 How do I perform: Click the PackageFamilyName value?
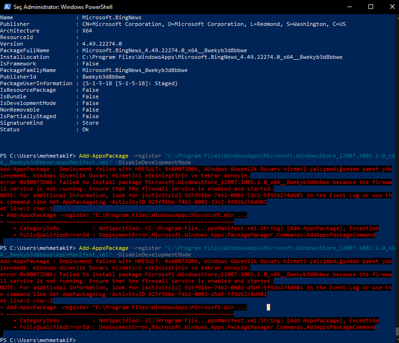[135, 70]
